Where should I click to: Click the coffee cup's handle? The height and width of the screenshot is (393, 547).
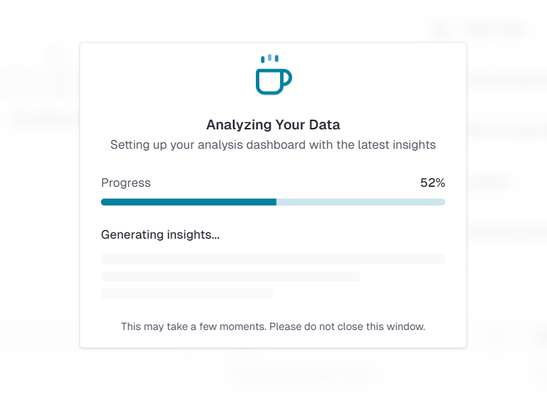[x=287, y=80]
